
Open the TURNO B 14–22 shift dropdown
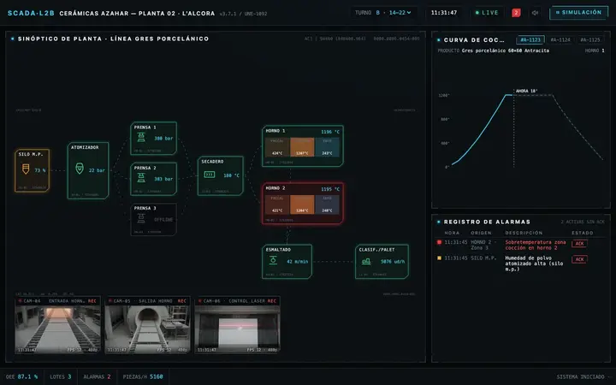tap(383, 13)
